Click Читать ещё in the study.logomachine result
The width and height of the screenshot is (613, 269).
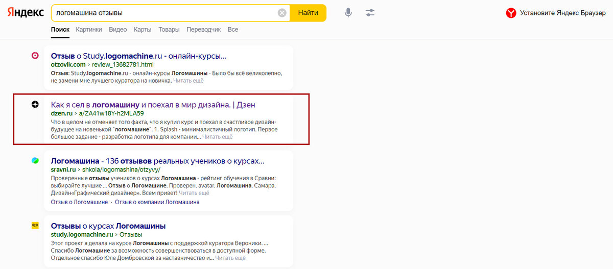pyautogui.click(x=231, y=258)
